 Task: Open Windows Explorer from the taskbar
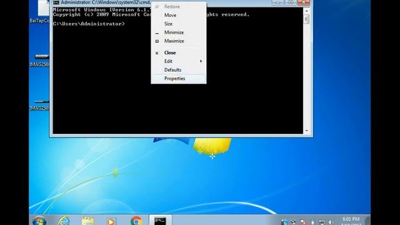(x=88, y=221)
